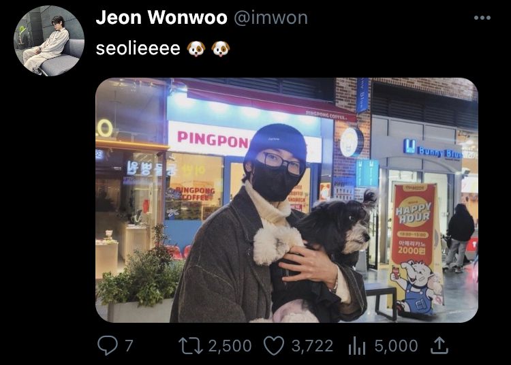Click the Happy Hour banner in the photo
511x365 pixels.
point(414,247)
